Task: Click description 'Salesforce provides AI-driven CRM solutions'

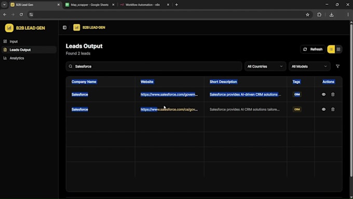Action: (245, 95)
